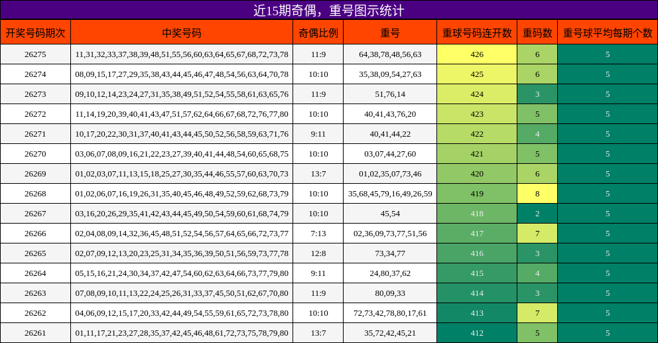Click repeat numbers 72,73,42,78,80,17,61

tap(390, 313)
